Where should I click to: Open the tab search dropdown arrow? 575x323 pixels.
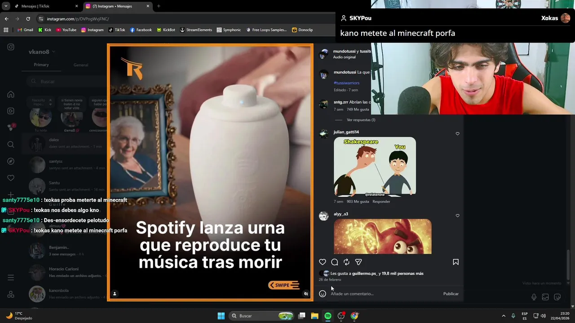coord(6,6)
